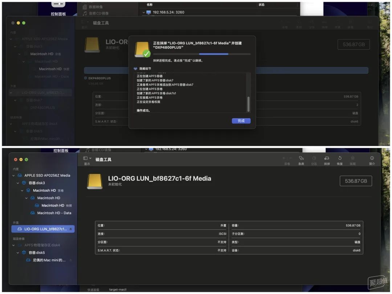Click the 恢复 restore icon in undimmed window

pos(340,158)
